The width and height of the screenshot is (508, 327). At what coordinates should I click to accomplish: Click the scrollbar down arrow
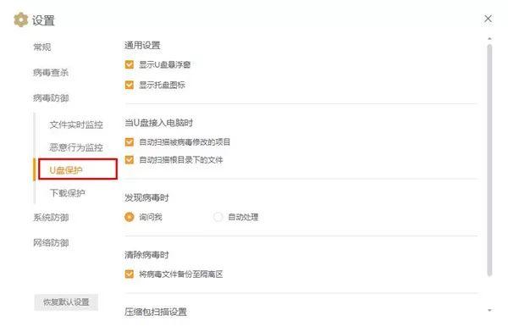pos(489,310)
